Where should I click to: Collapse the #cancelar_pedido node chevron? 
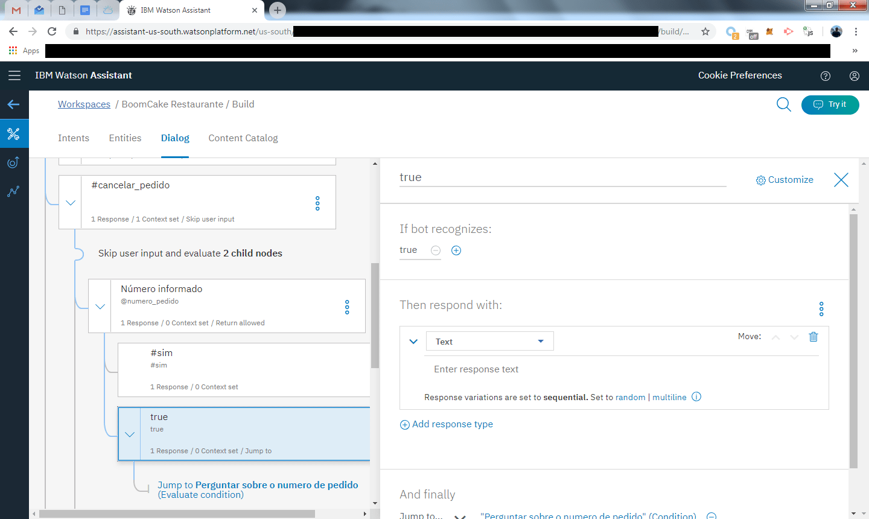[71, 203]
